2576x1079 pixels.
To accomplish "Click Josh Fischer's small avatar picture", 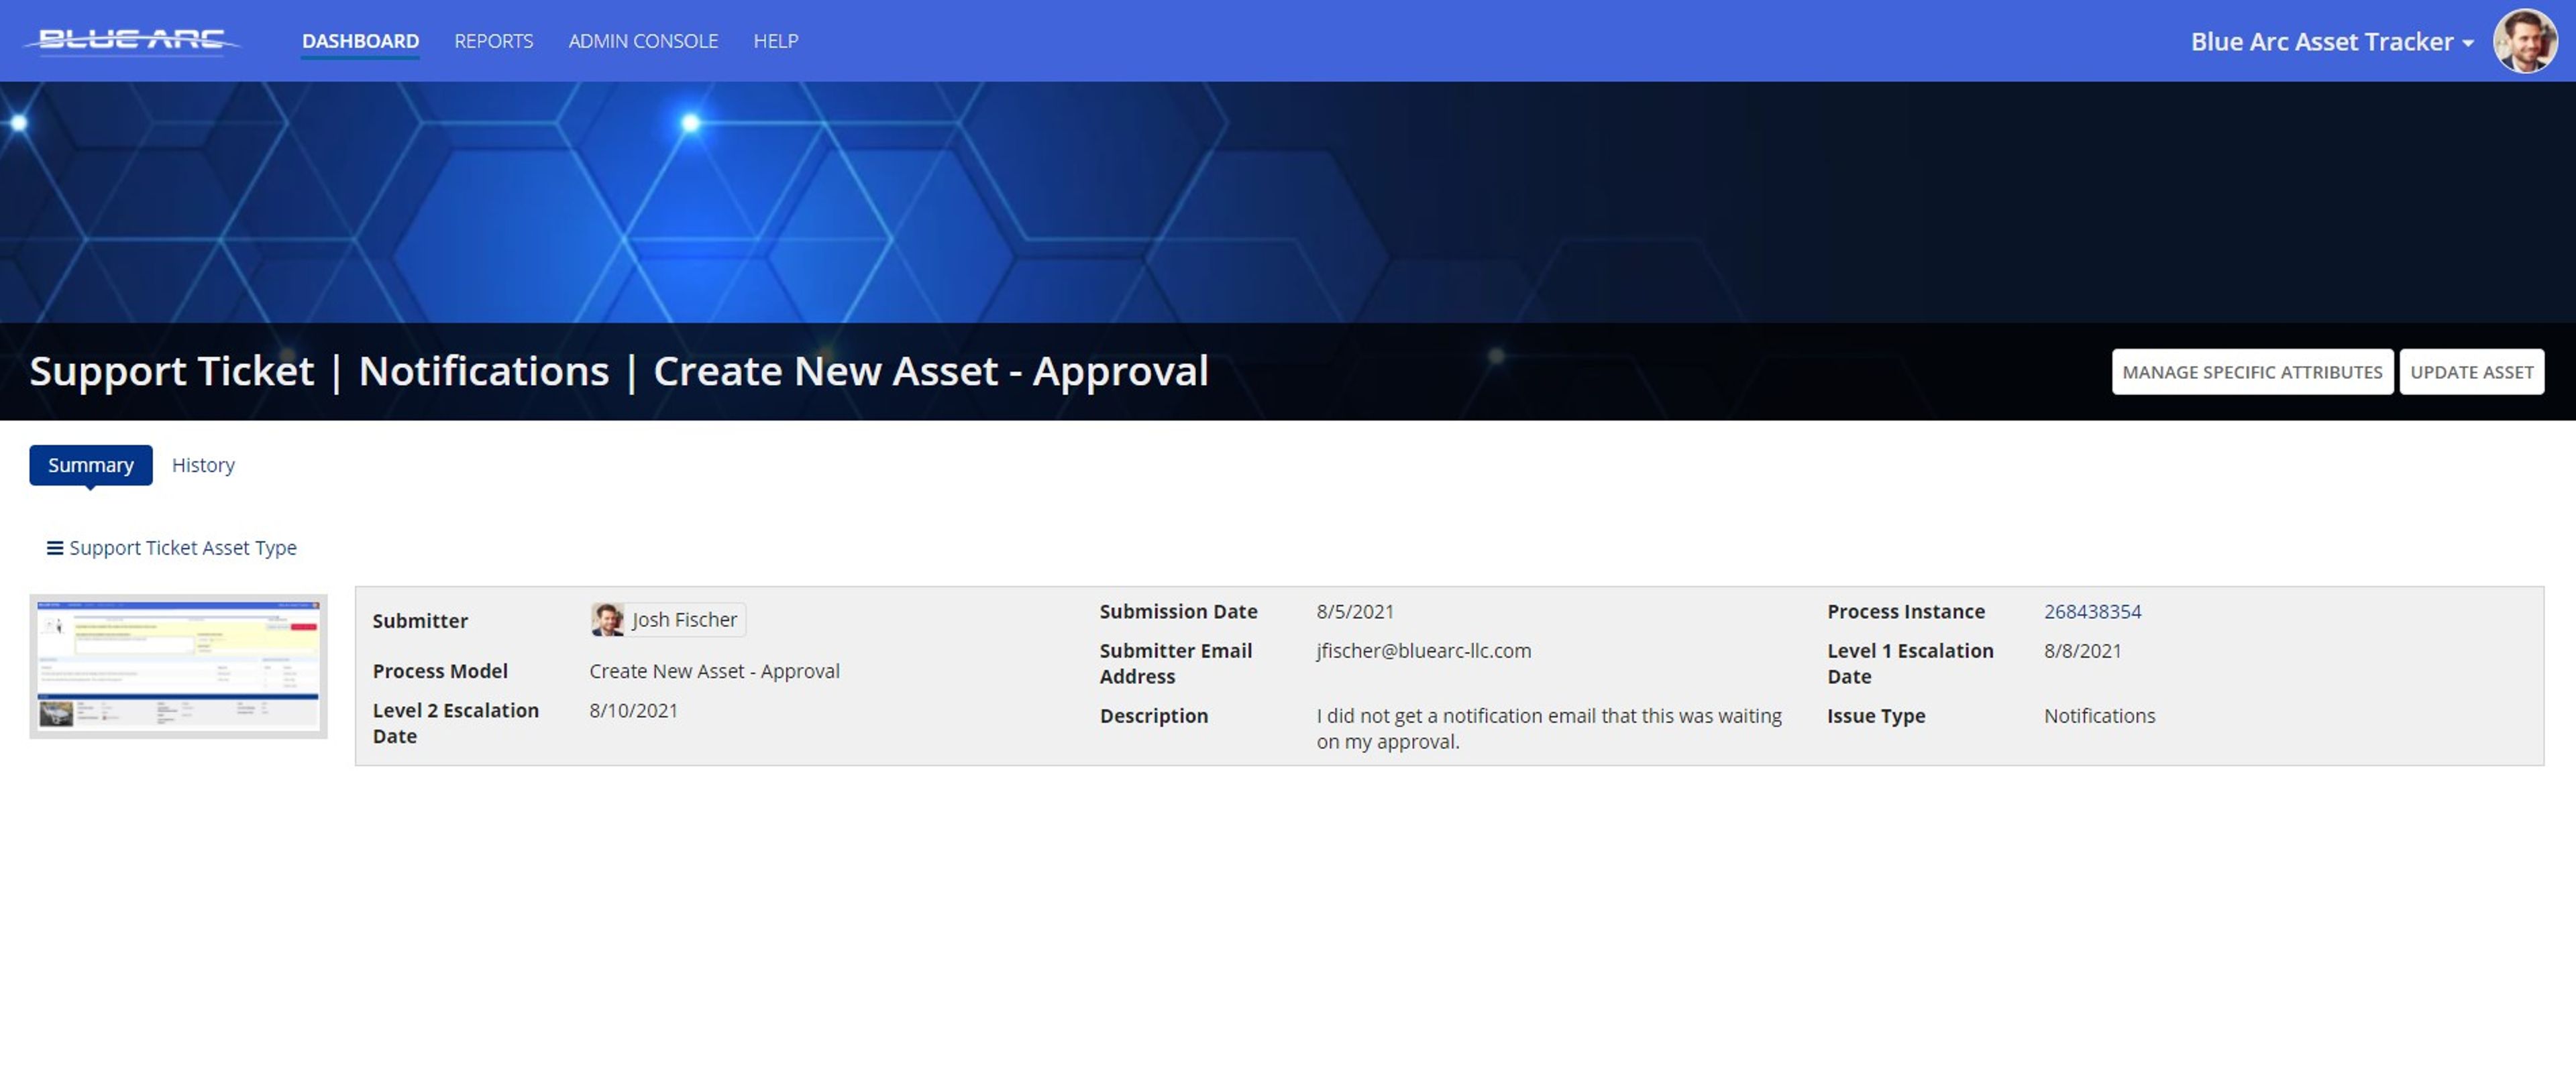I will (x=607, y=620).
